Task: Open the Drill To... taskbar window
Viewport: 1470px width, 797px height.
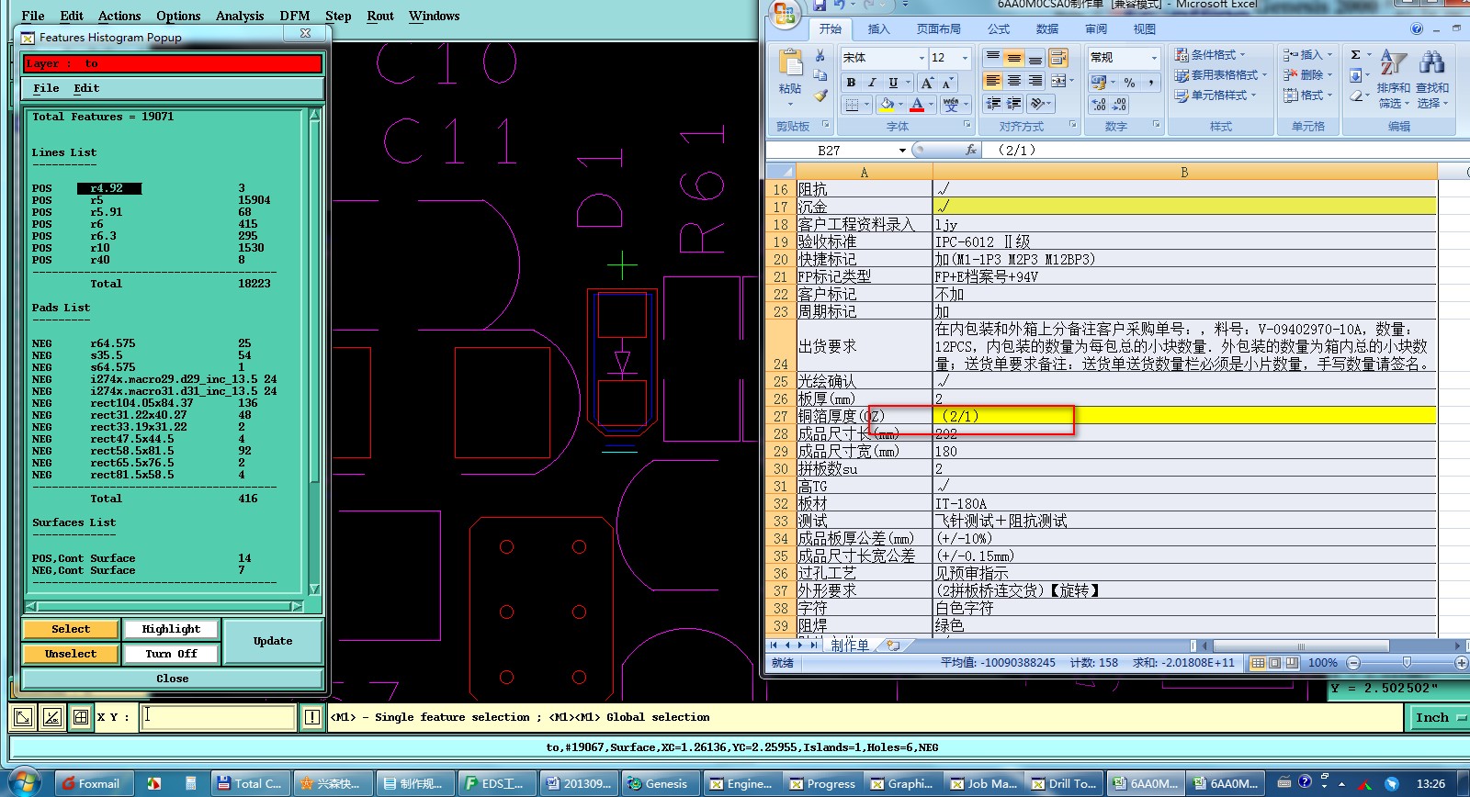Action: click(1063, 783)
